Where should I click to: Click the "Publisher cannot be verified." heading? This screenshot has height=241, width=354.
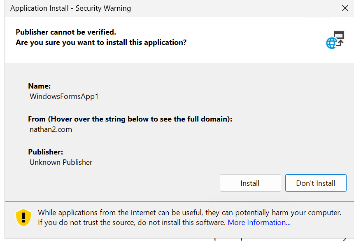click(66, 32)
